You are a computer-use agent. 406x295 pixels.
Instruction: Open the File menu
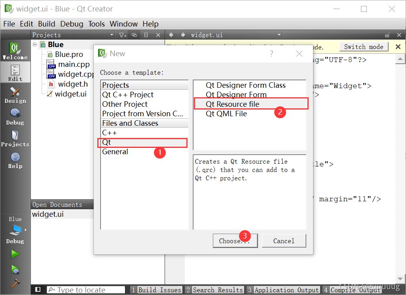click(x=9, y=24)
